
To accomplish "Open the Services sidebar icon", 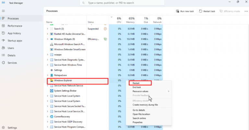I will tap(3, 63).
